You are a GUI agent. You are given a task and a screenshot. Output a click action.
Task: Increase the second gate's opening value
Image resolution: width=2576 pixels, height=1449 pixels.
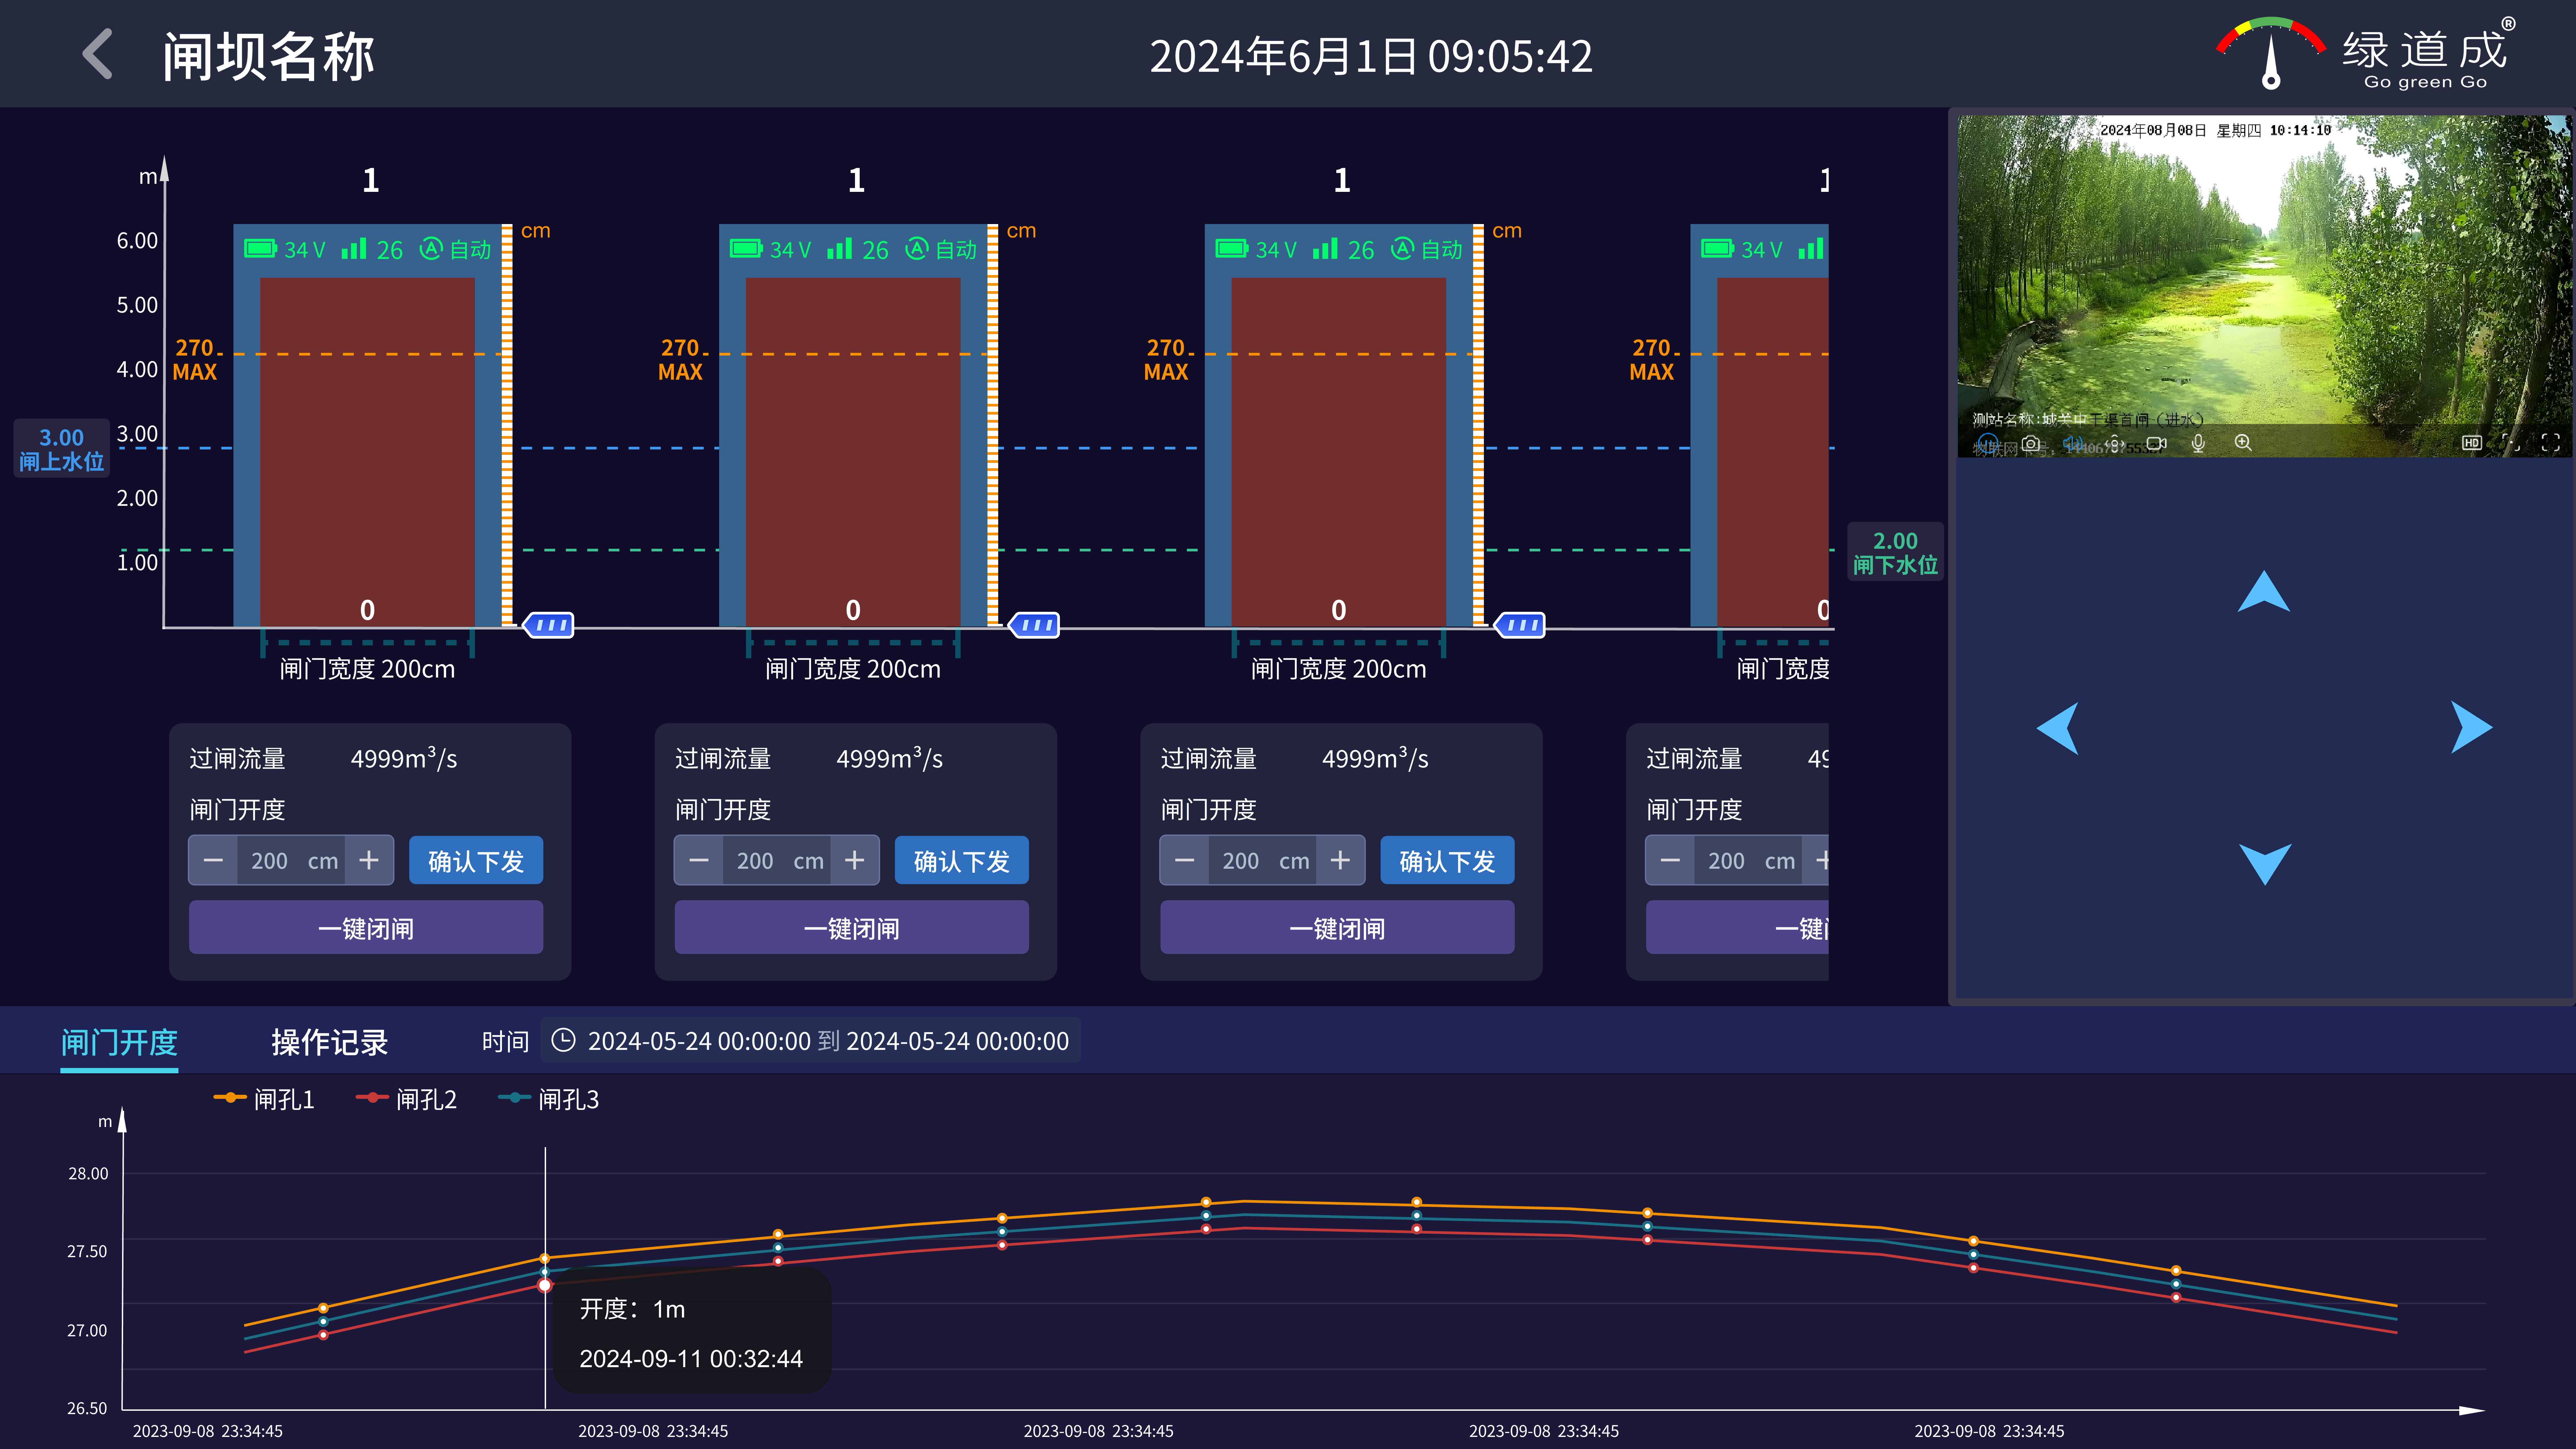(855, 860)
